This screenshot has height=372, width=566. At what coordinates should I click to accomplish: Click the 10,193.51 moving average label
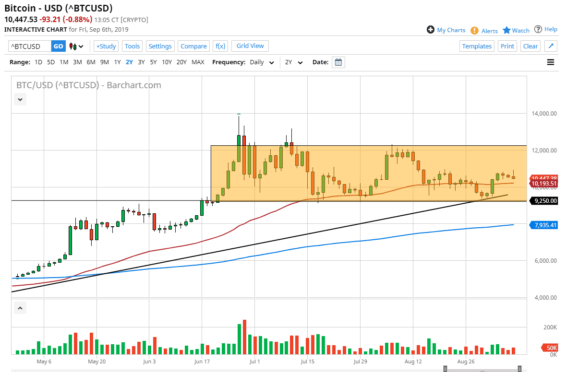pyautogui.click(x=543, y=184)
